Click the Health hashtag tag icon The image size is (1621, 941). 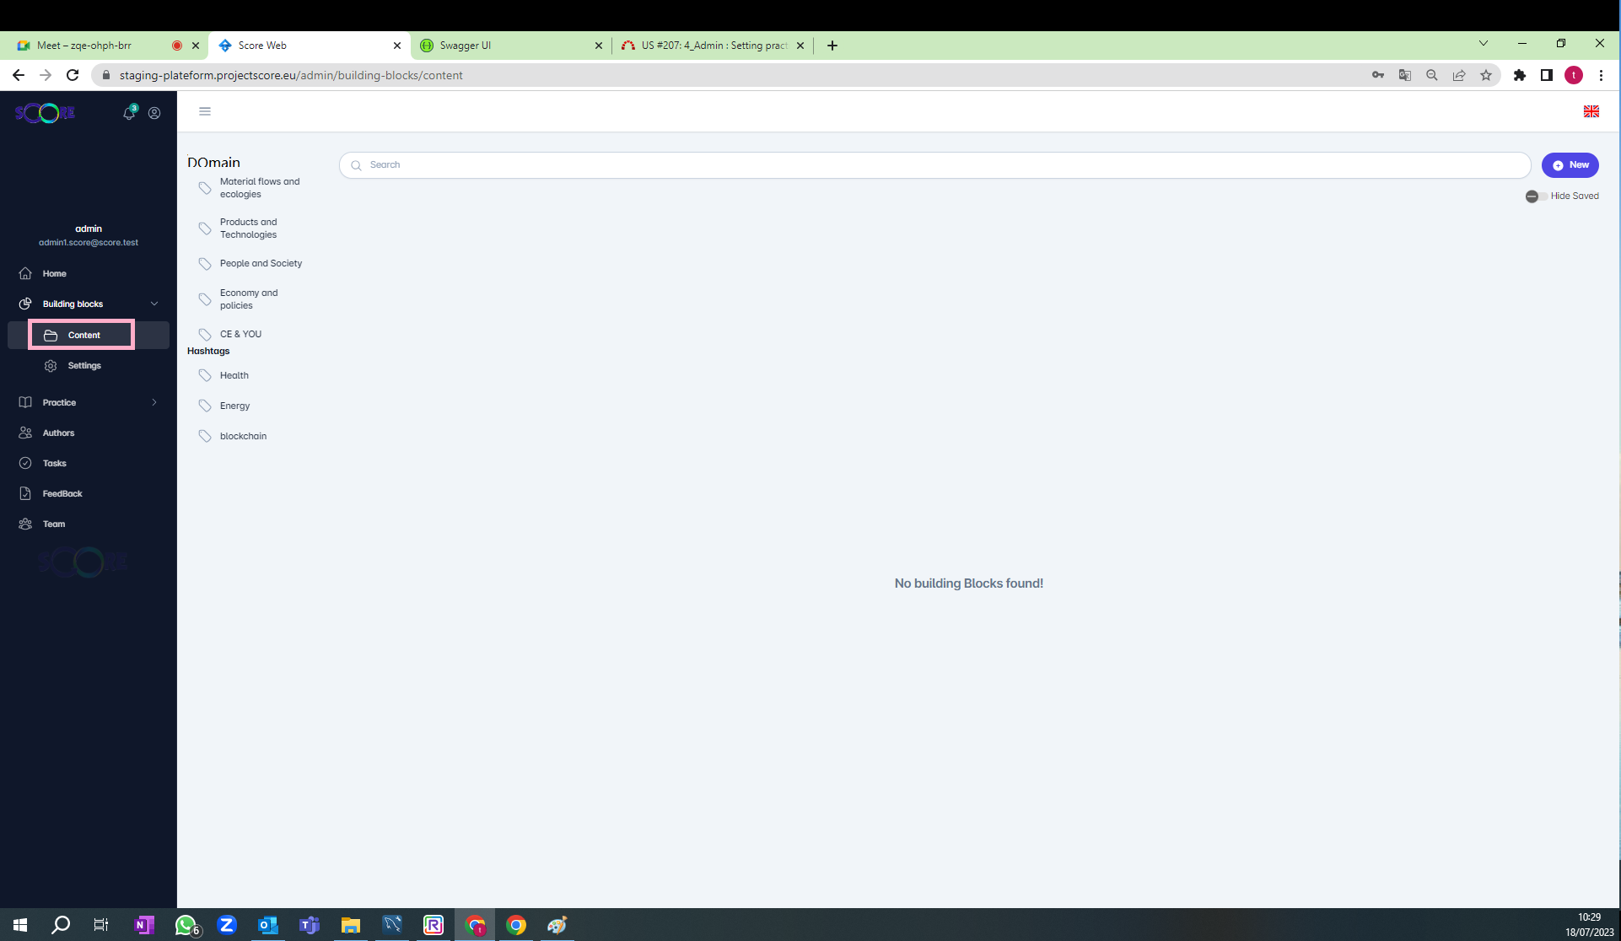click(205, 375)
